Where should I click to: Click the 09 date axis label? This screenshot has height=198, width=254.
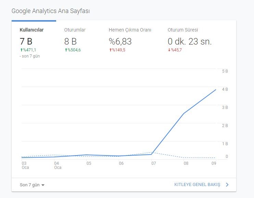click(x=214, y=163)
